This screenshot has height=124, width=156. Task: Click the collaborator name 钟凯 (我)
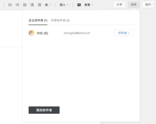(42, 33)
